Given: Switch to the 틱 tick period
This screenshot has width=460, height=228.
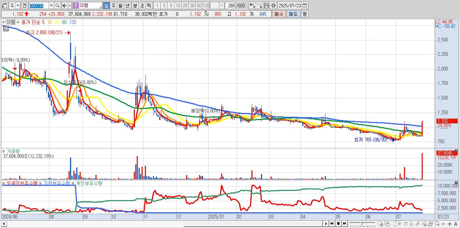Looking at the screenshot, I should point(149,6).
